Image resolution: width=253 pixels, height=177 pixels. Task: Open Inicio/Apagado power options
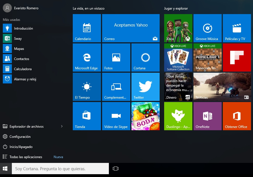coord(21,147)
